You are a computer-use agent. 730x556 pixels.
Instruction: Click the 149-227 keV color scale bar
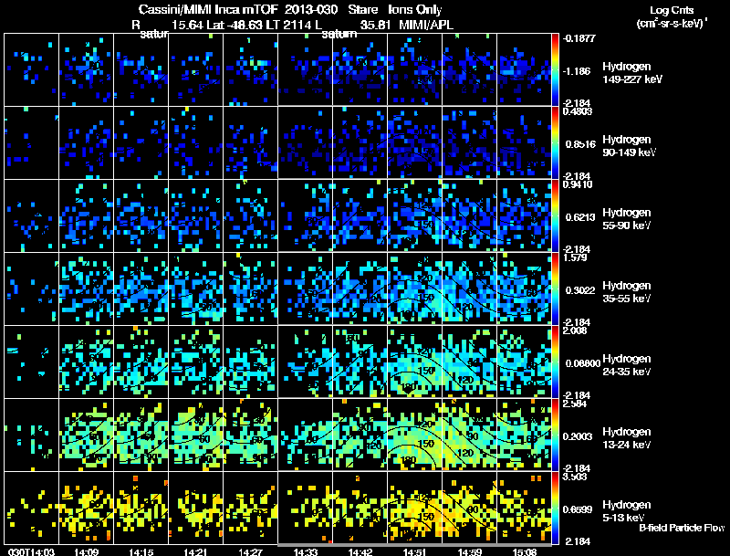[555, 70]
